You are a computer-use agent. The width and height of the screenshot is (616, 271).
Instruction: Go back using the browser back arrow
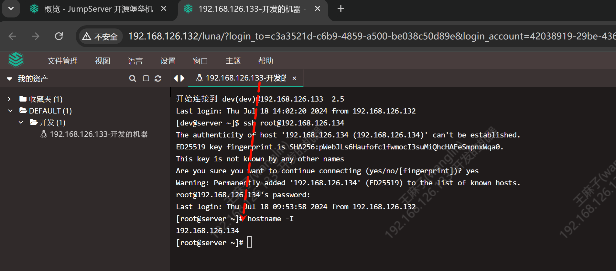[x=12, y=36]
